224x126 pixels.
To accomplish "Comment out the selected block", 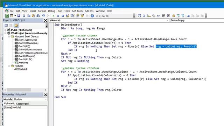I will click(178, 16).
